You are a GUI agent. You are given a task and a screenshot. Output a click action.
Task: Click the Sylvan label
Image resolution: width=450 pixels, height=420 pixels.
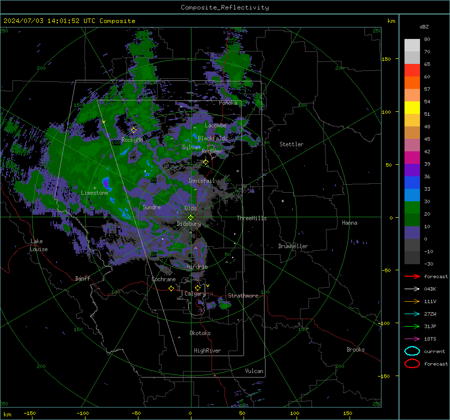pos(191,147)
